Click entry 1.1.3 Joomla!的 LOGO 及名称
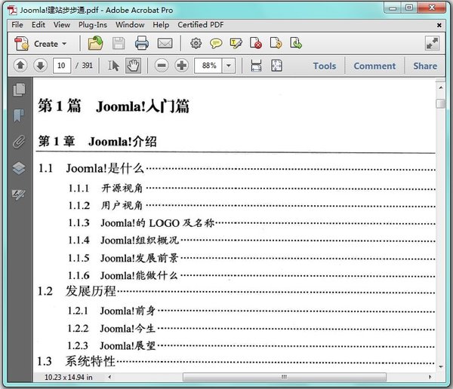 point(141,223)
